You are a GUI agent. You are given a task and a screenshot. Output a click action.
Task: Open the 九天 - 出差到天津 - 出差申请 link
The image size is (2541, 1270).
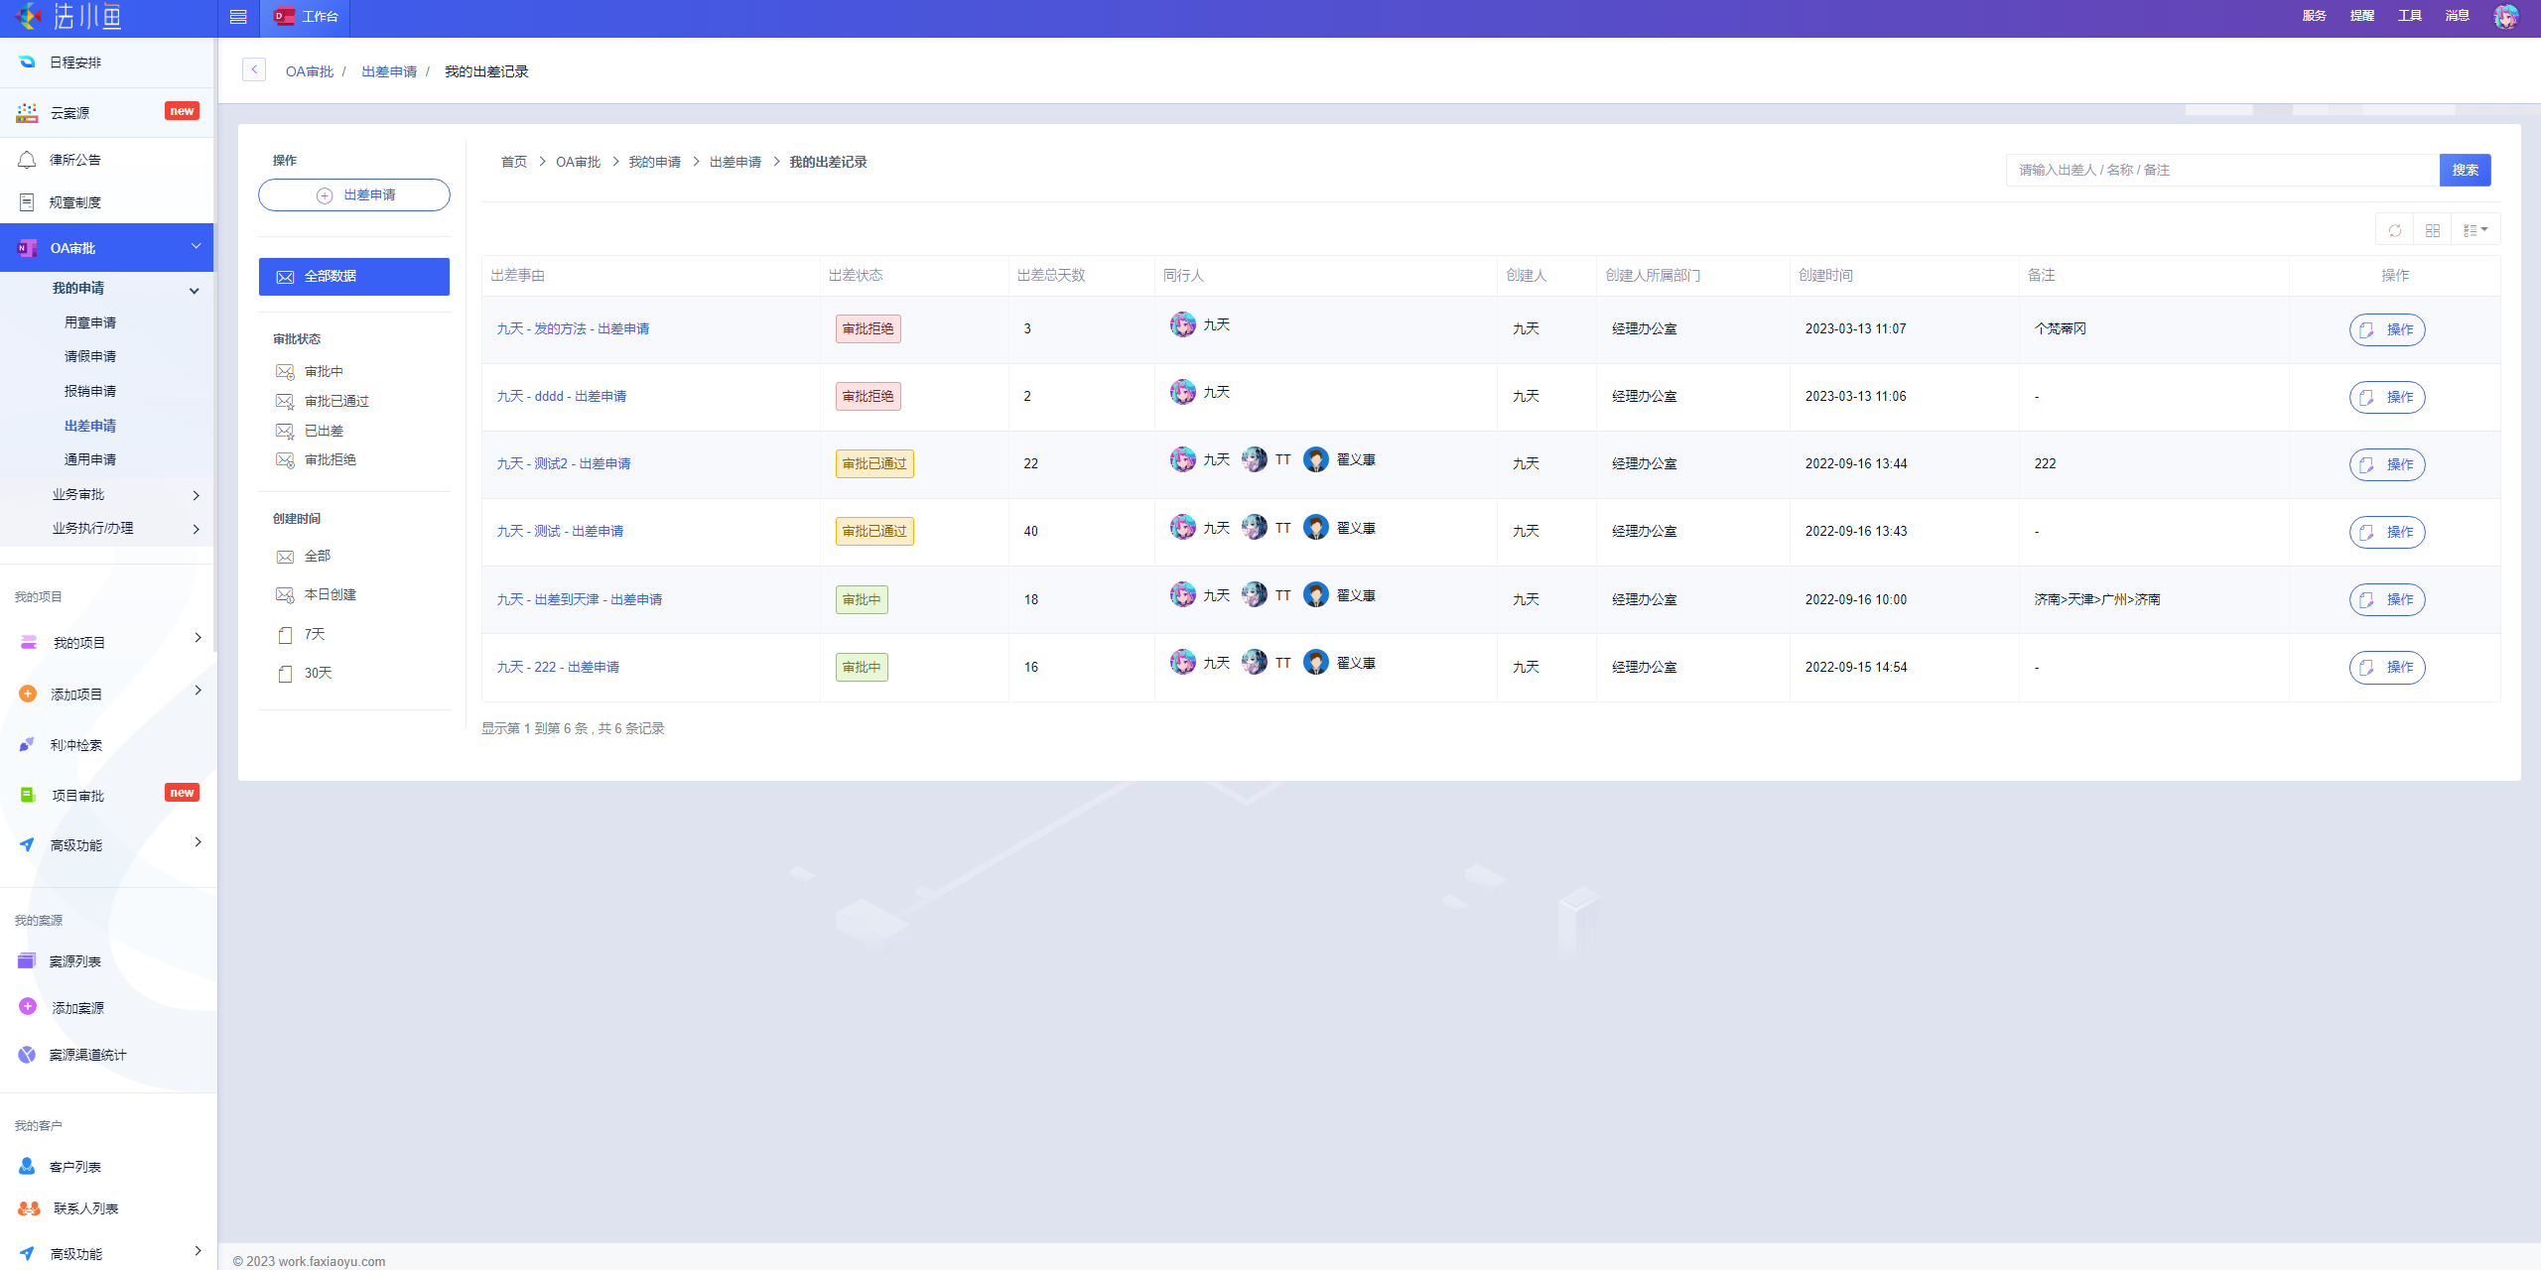click(x=580, y=599)
